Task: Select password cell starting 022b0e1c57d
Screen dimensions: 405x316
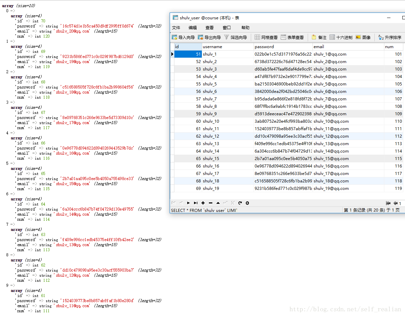Action: pyautogui.click(x=283, y=54)
